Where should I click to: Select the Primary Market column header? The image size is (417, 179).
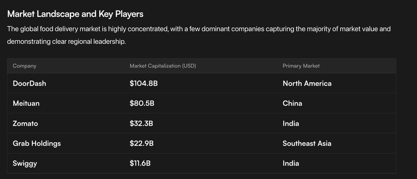(x=301, y=66)
